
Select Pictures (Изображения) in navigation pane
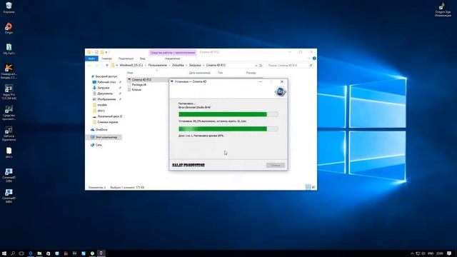(x=106, y=99)
